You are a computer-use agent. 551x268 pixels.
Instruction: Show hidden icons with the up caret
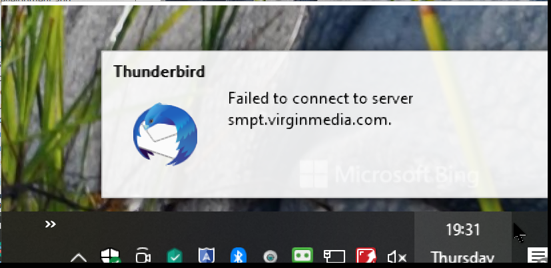tap(79, 258)
